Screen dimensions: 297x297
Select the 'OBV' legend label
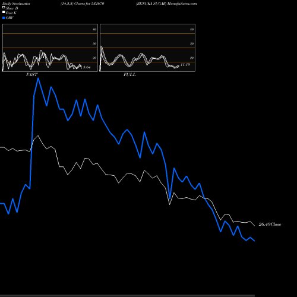(10, 18)
